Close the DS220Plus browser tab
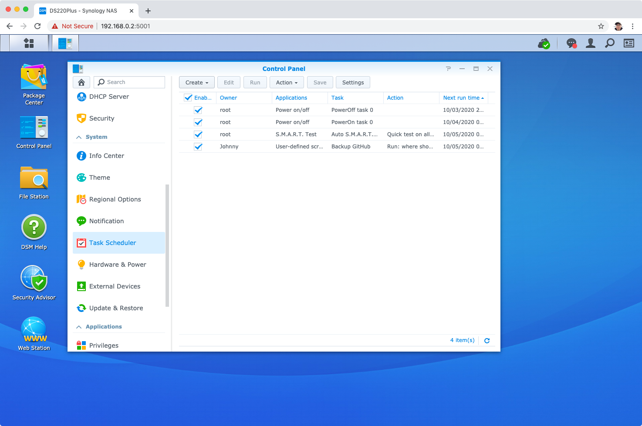This screenshot has height=426, width=642. 132,11
